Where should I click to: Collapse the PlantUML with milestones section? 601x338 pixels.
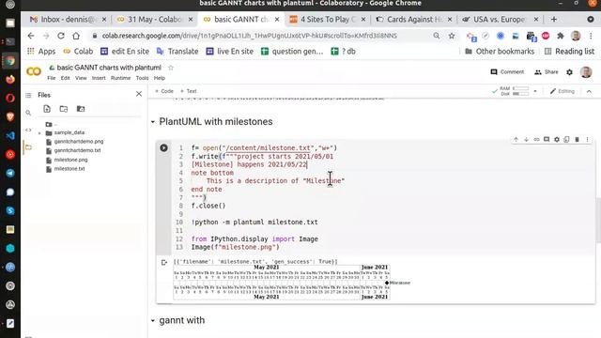tap(152, 122)
